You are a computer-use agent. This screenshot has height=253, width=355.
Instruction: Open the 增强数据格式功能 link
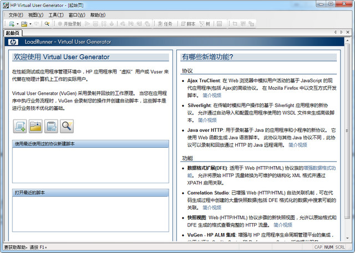tap(319, 168)
